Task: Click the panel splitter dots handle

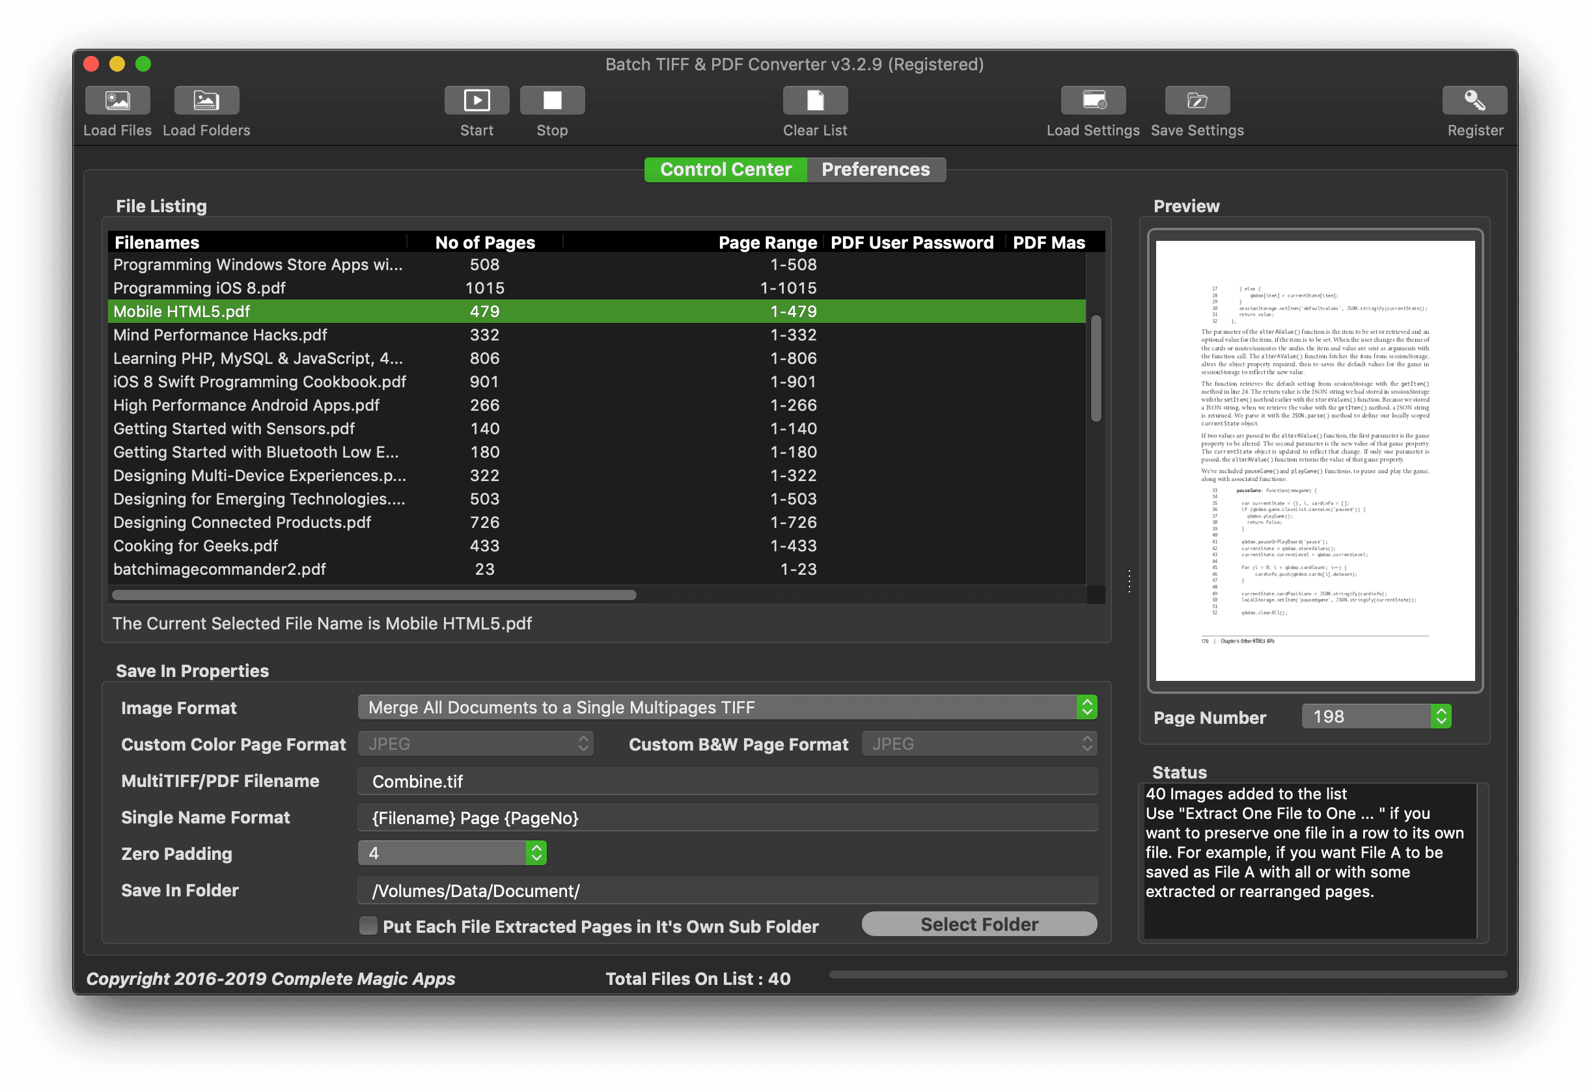Action: (x=1129, y=581)
